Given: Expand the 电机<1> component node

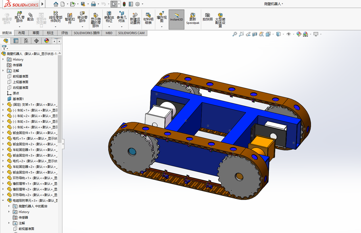Looking at the screenshot, I should pos(3,138).
